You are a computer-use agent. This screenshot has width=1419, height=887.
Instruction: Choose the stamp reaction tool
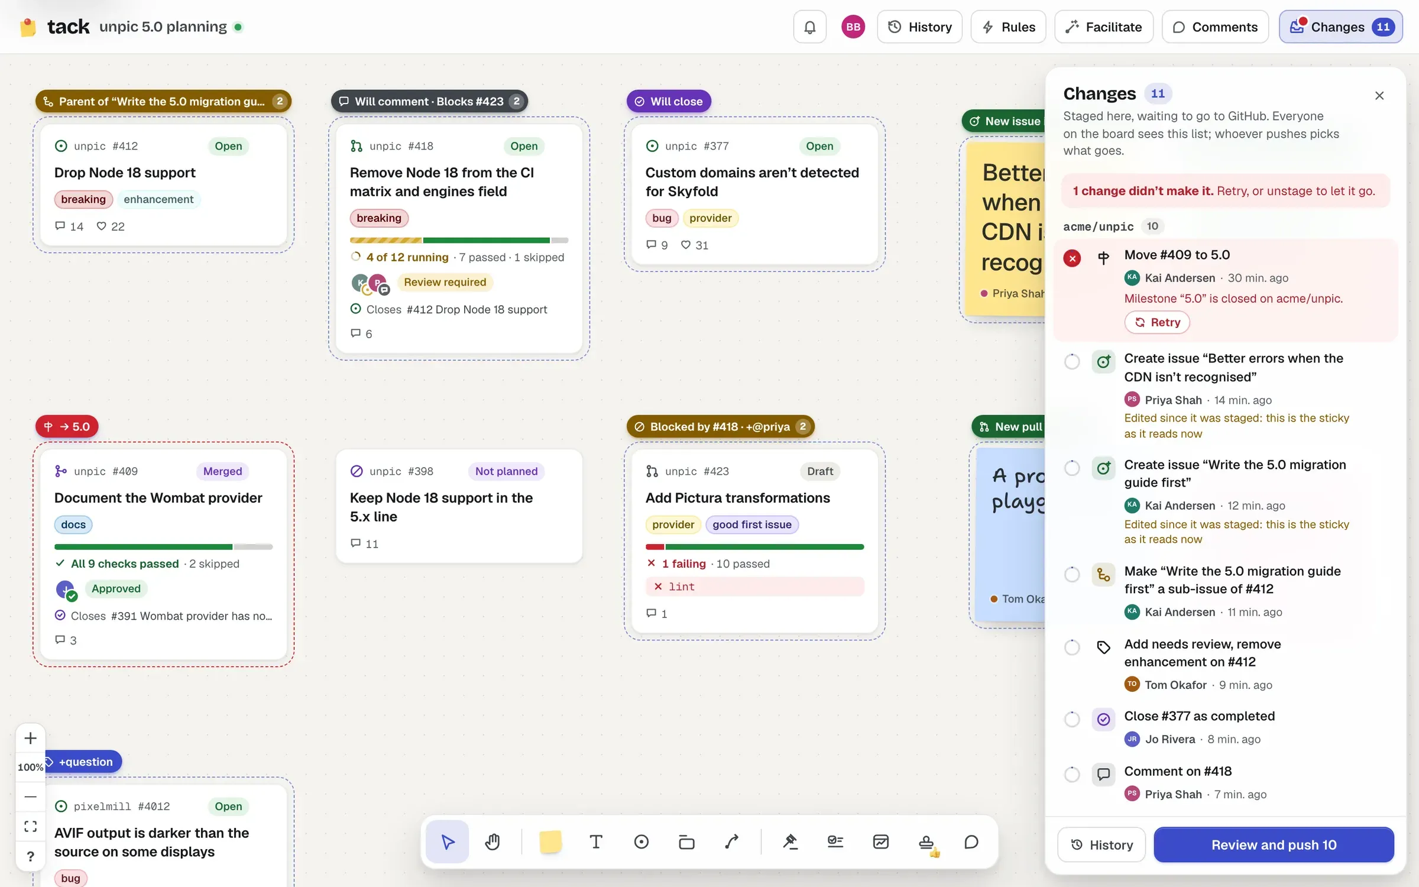(x=926, y=843)
